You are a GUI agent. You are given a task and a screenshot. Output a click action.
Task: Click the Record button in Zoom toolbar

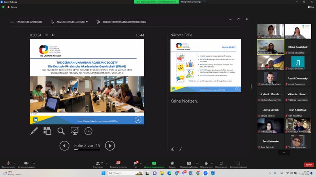pyautogui.click(x=172, y=164)
